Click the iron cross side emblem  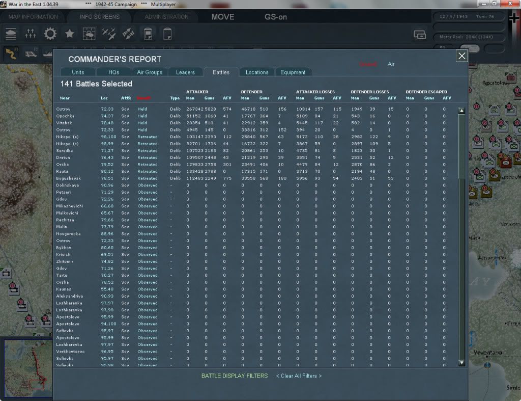(514, 19)
